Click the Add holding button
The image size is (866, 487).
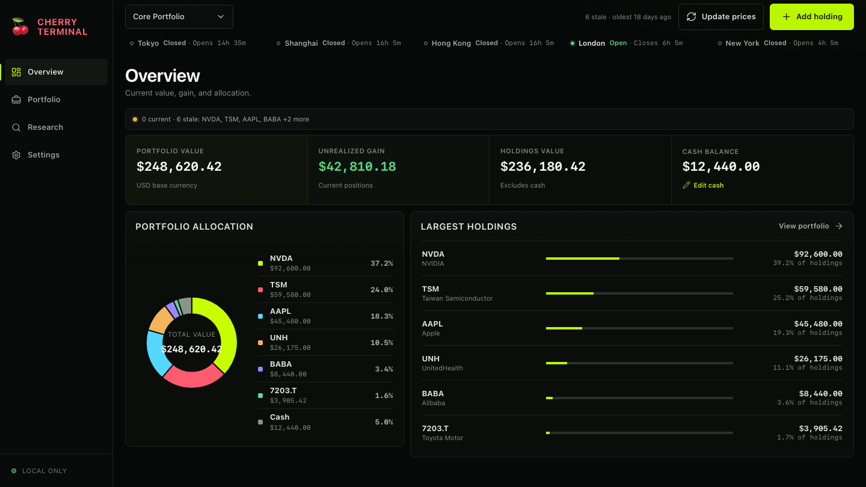[812, 17]
